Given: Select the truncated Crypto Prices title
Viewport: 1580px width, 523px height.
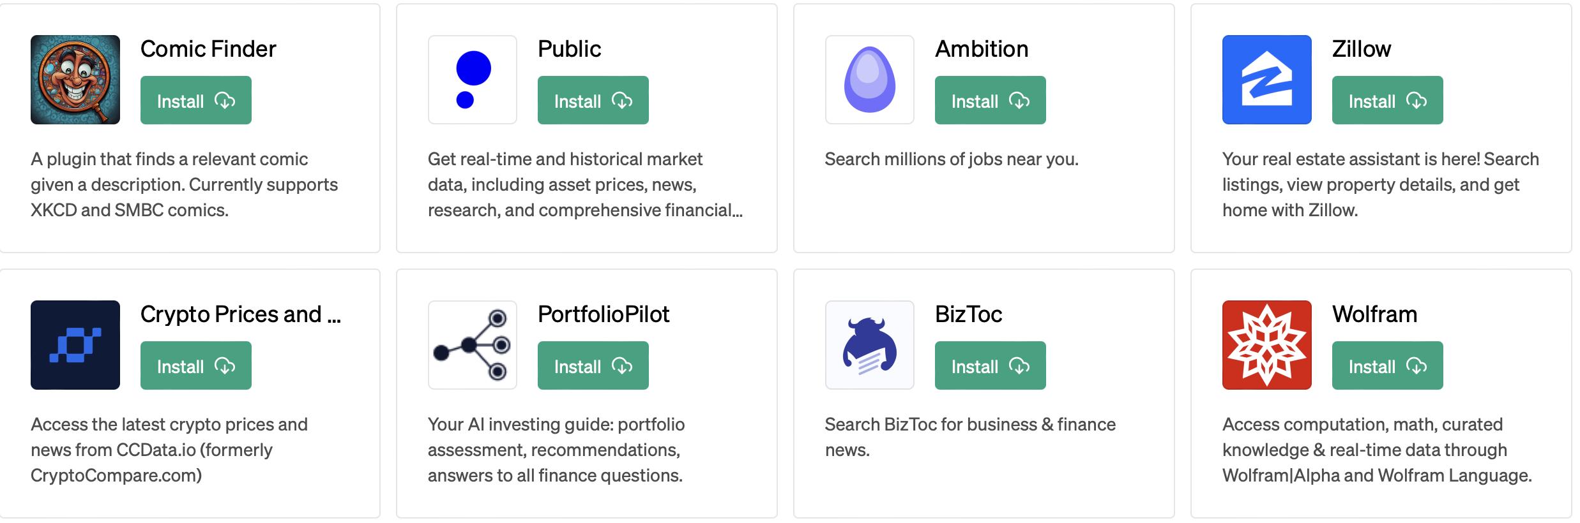Looking at the screenshot, I should click(x=241, y=314).
